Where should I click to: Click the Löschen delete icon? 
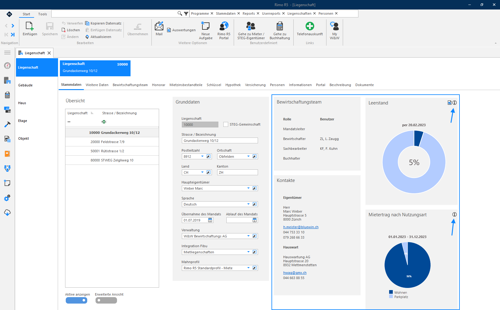[71, 30]
